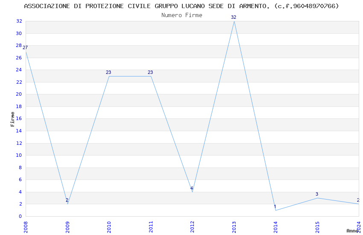
Task: Click the x-axis year 2015
Action: pos(317,227)
